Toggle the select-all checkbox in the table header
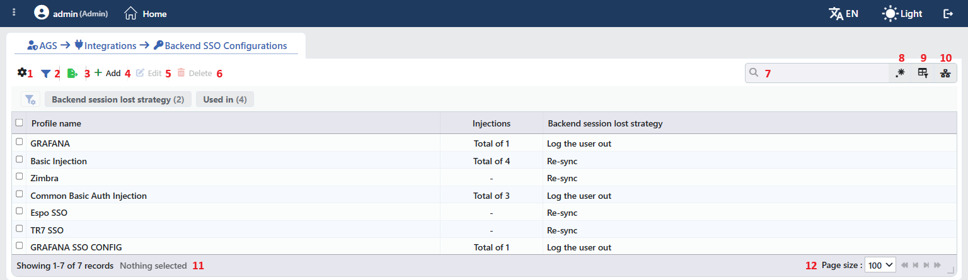Viewport: 968px width, 280px height. (x=20, y=123)
